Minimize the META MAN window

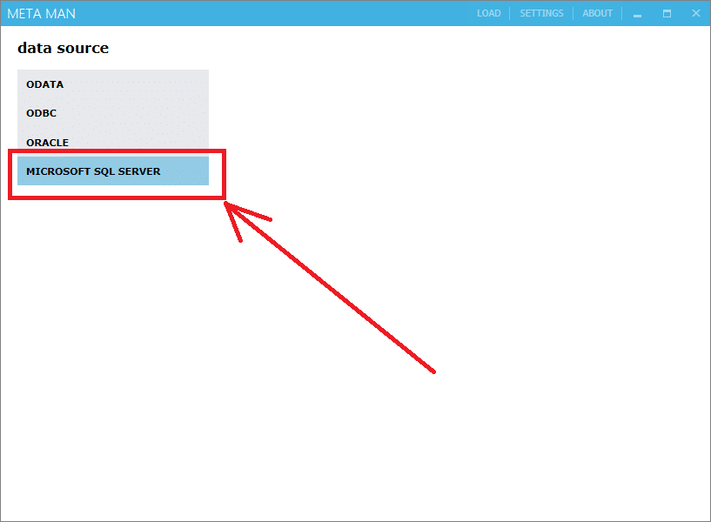tap(638, 14)
